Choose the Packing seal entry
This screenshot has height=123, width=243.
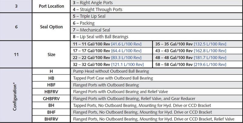(83, 23)
